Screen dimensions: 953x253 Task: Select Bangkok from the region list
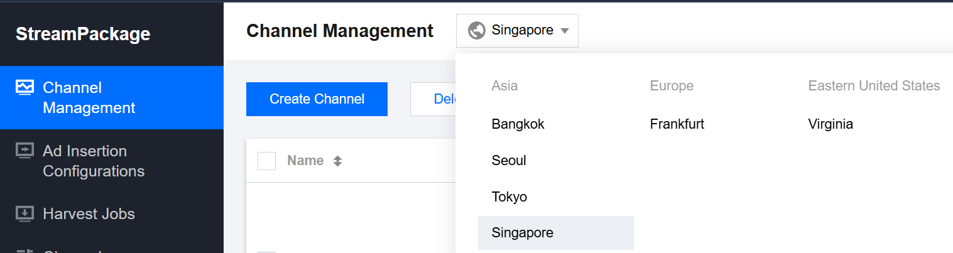click(518, 124)
